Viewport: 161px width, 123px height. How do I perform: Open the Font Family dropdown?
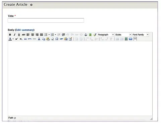click(x=140, y=35)
